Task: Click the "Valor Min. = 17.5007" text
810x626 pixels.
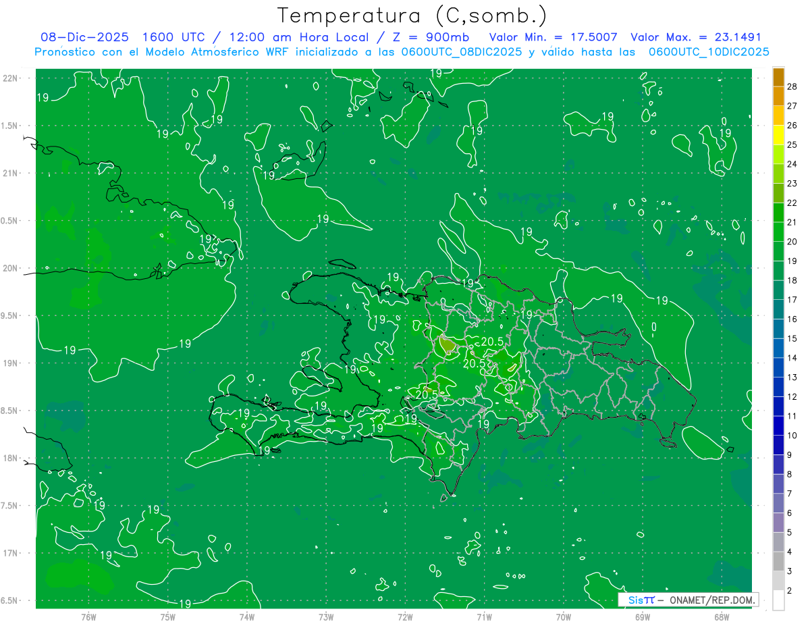Action: [x=553, y=37]
